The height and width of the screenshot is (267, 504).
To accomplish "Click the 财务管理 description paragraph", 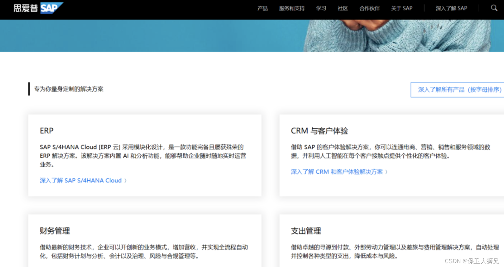I will [144, 251].
